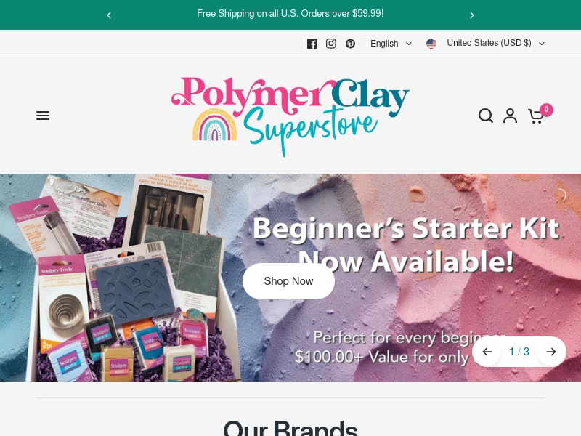Open the Pinterest icon link
This screenshot has height=436, width=581.
[350, 44]
